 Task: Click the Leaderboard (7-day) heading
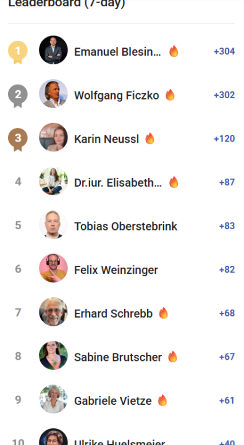[67, 4]
